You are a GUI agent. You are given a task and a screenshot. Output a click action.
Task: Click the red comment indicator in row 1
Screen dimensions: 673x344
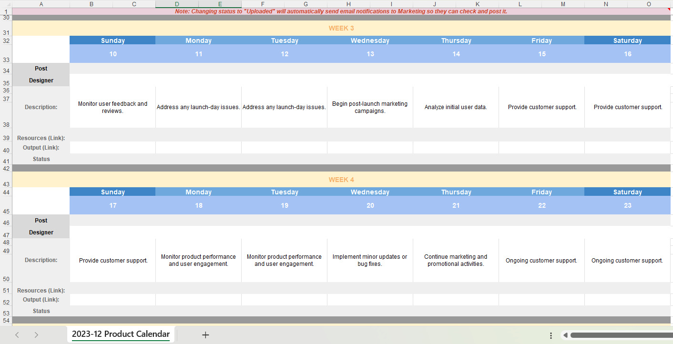[x=668, y=10]
